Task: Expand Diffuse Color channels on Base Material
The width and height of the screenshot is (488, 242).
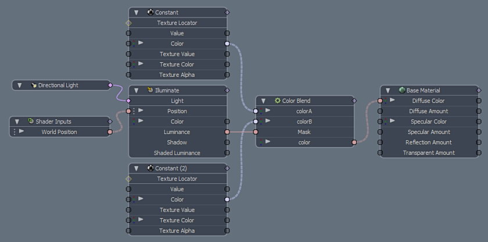Action: [x=392, y=101]
